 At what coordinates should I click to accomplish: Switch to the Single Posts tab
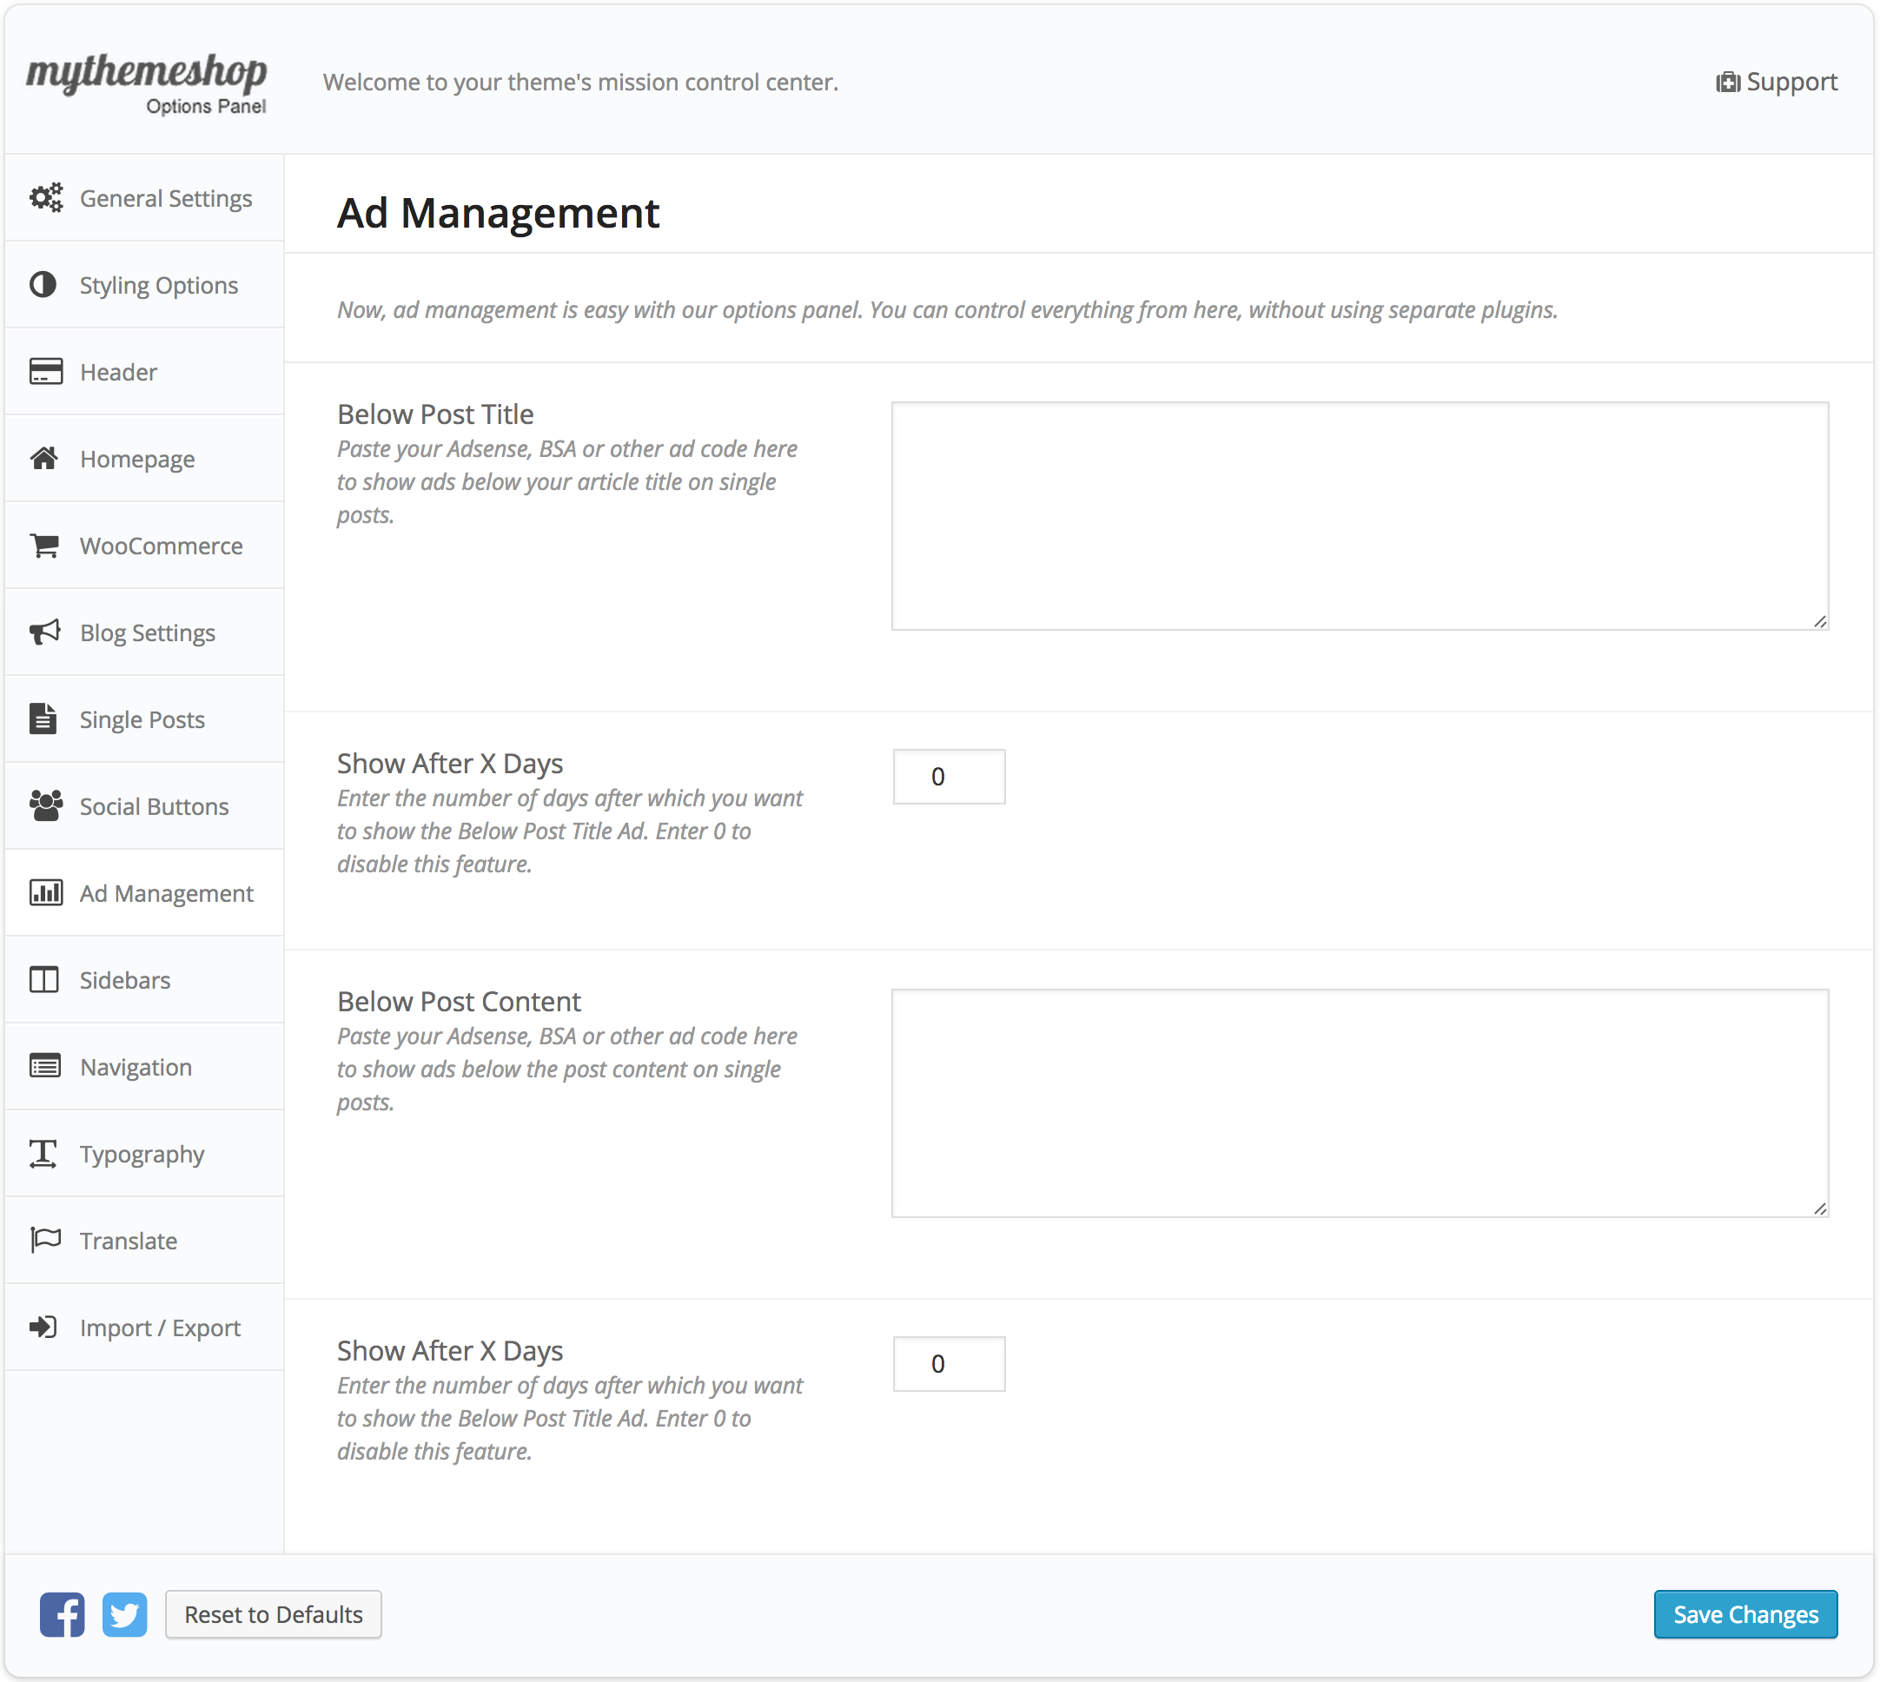[142, 719]
